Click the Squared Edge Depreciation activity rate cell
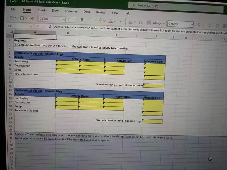Screen dimensions: 227x170 coord(113,104)
